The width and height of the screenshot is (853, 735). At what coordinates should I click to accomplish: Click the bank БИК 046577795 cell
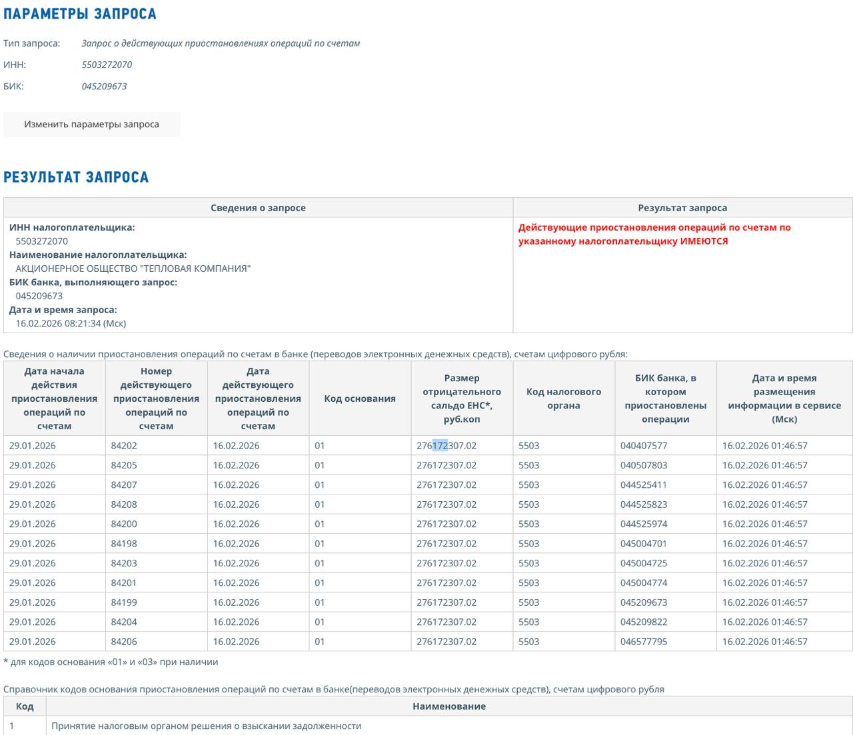click(644, 642)
